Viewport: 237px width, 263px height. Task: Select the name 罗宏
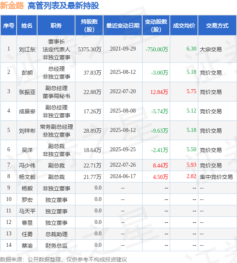tap(27, 200)
